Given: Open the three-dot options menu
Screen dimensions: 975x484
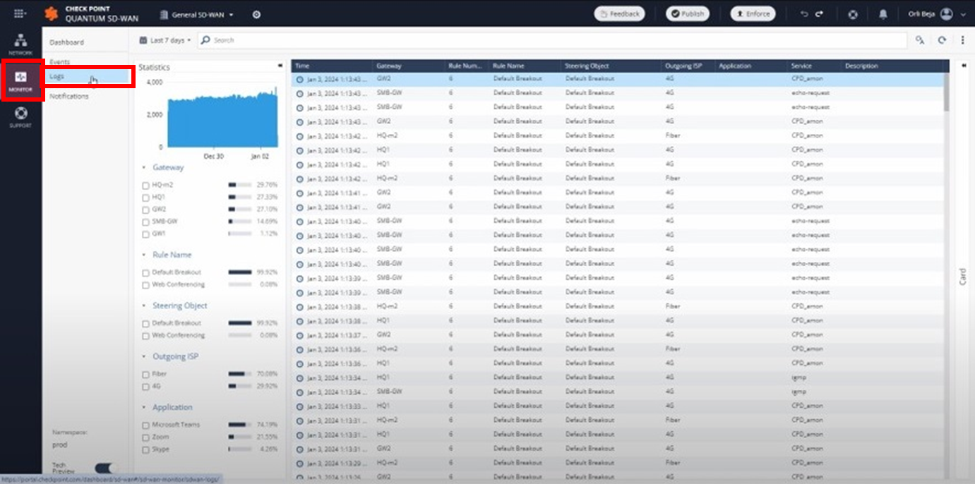Looking at the screenshot, I should coord(963,40).
